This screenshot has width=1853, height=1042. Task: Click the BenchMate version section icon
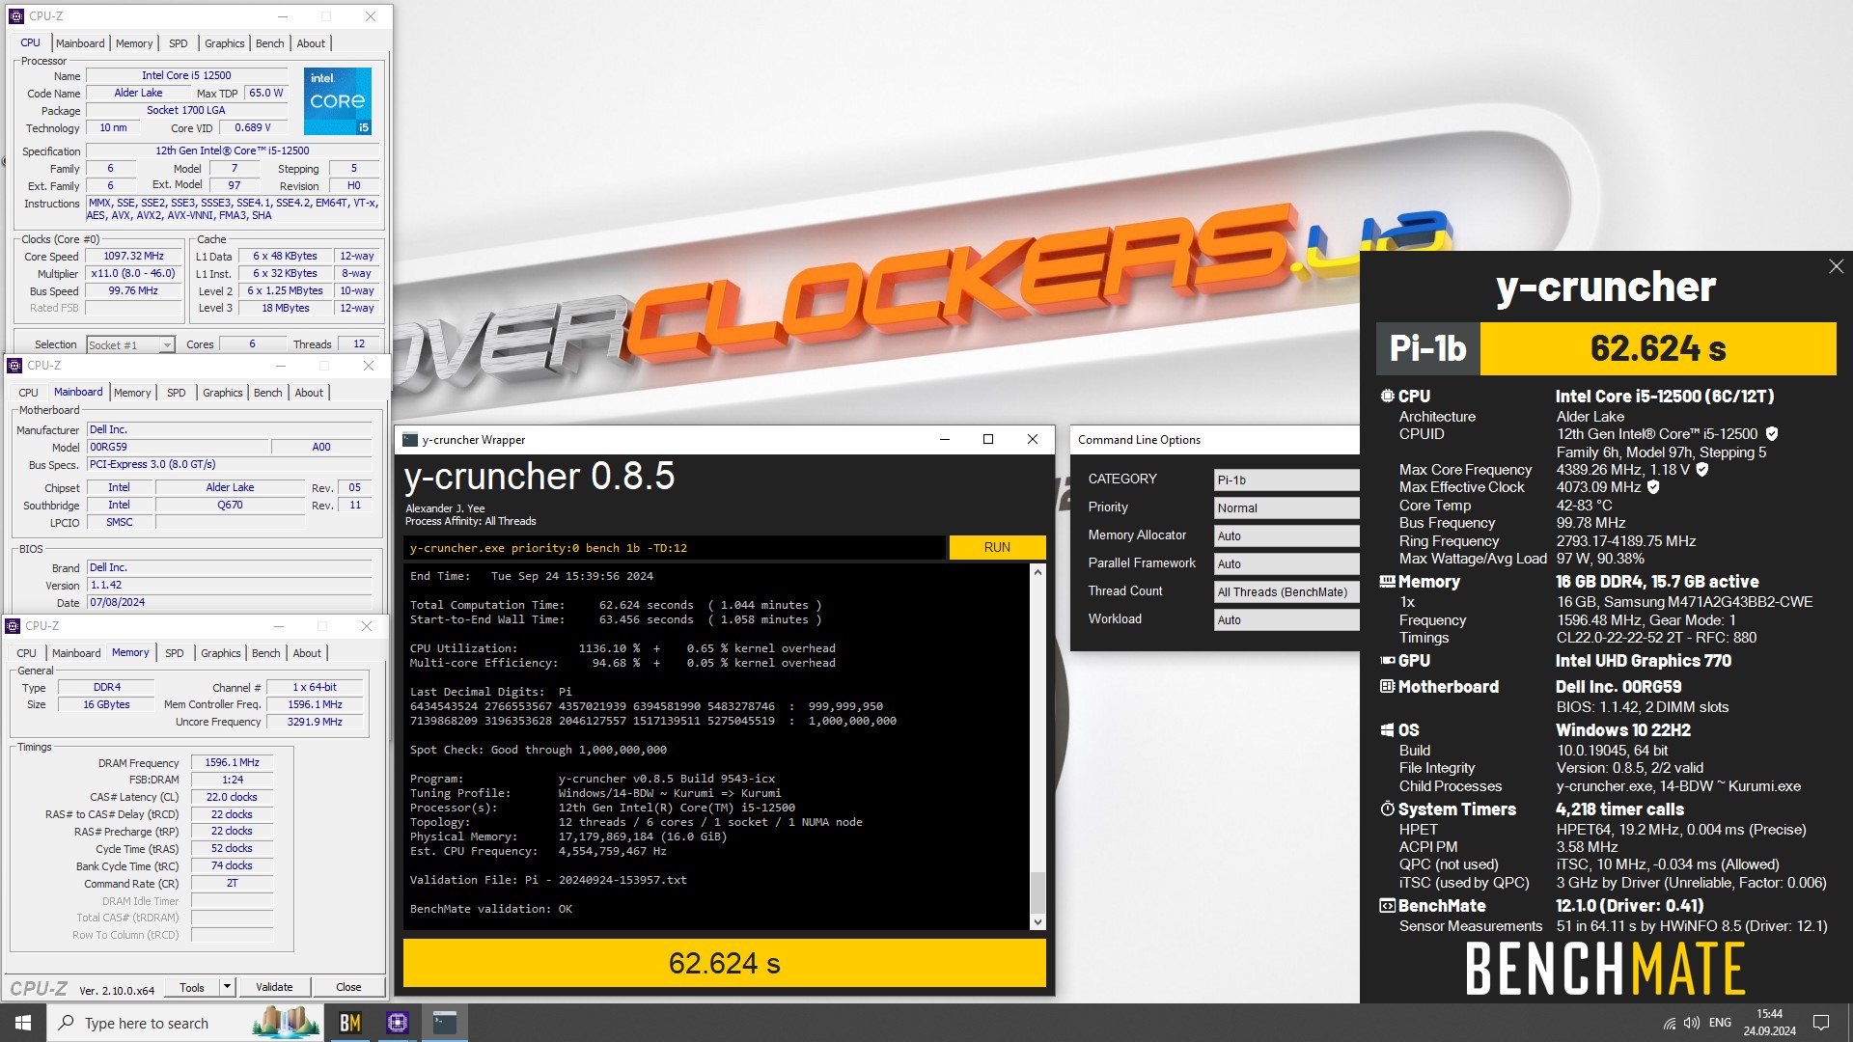(1387, 906)
